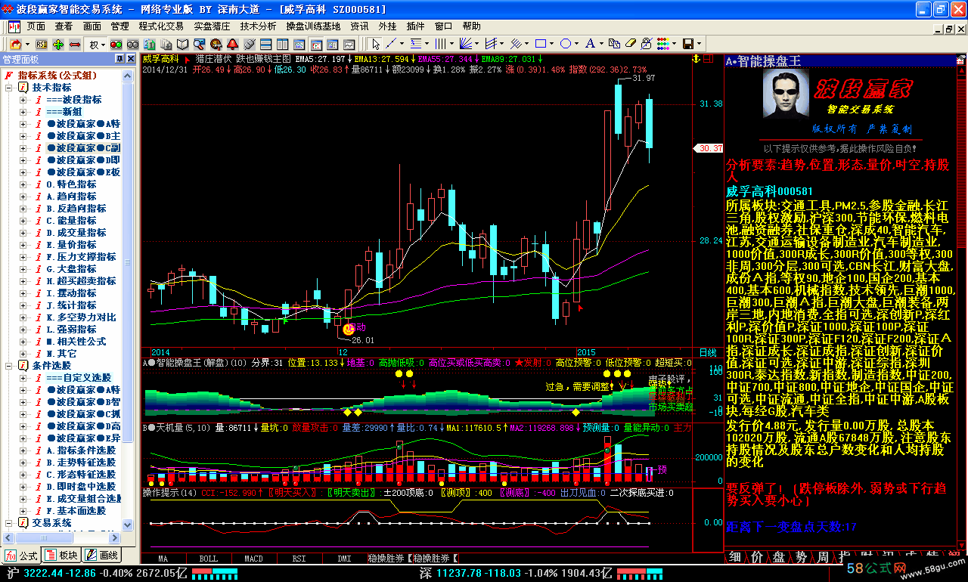The height and width of the screenshot is (582, 968).
Task: Select the fan lines drawing tool
Action: coord(465,44)
